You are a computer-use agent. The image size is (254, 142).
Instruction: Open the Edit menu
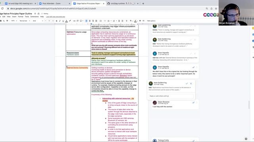[x=4, y=17]
